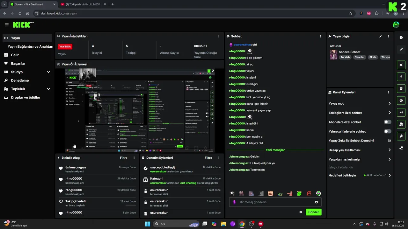Insert the green halo emote

pos(299,193)
